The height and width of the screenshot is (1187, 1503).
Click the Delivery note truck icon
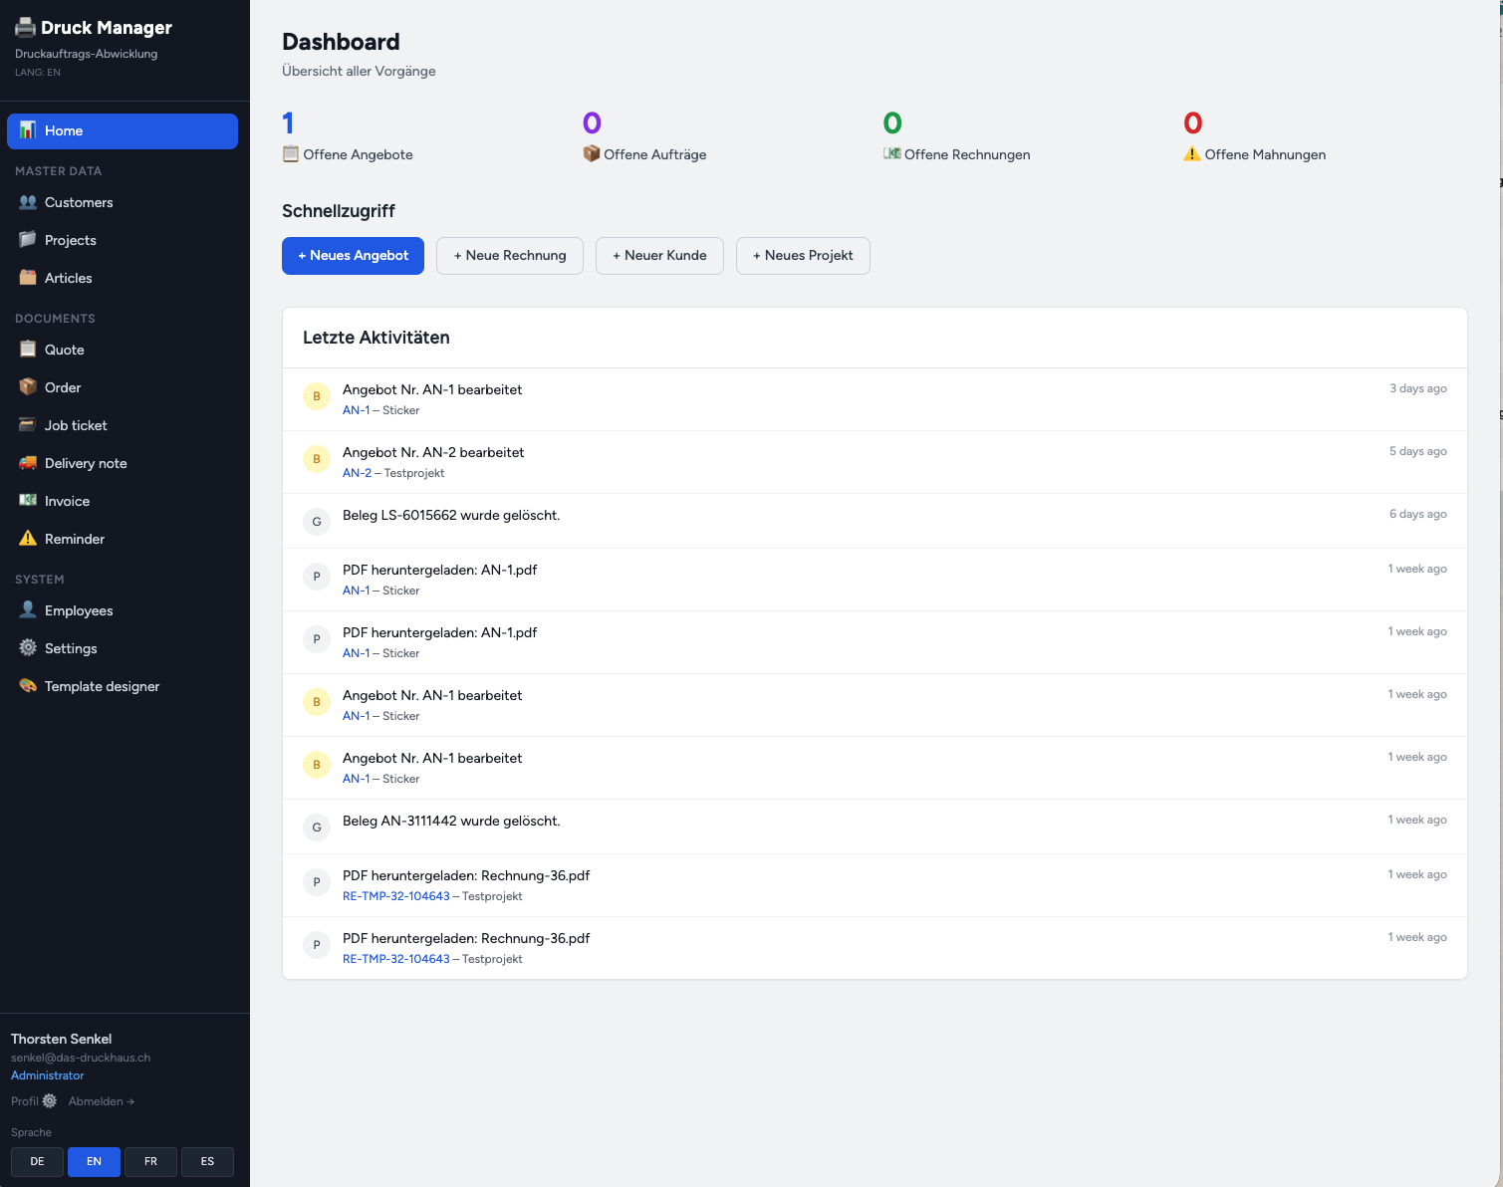[28, 463]
